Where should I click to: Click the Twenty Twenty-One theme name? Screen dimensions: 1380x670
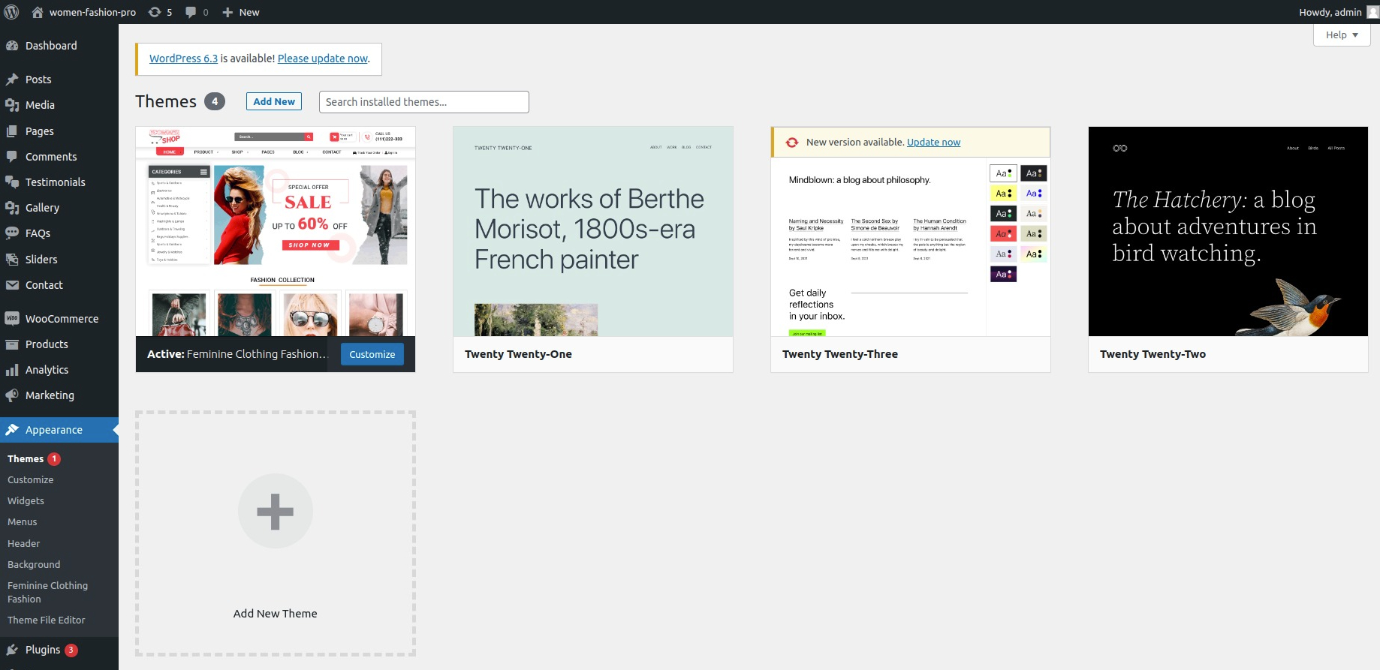tap(518, 354)
